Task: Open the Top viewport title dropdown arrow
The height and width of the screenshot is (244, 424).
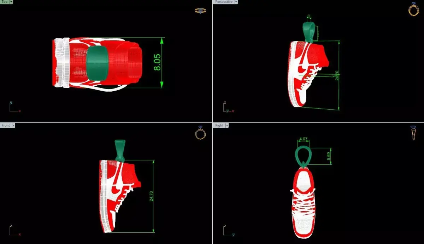Action: point(12,2)
